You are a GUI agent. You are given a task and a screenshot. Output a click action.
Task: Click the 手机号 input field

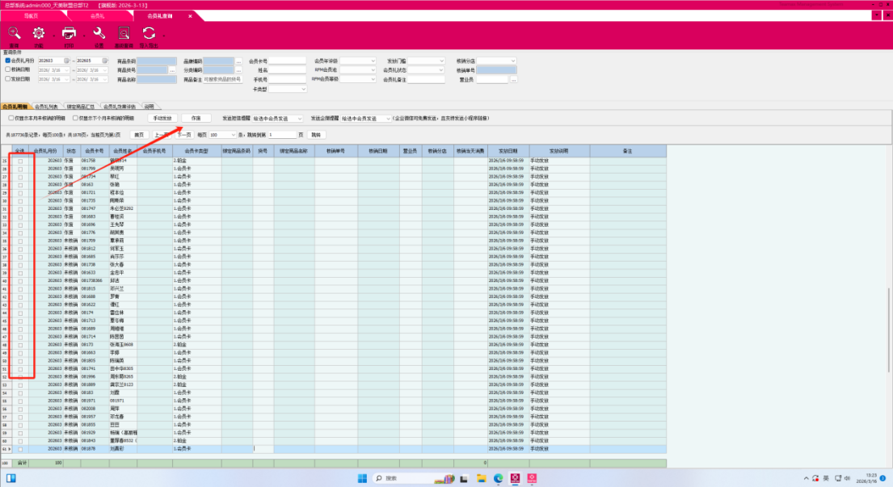pyautogui.click(x=288, y=80)
